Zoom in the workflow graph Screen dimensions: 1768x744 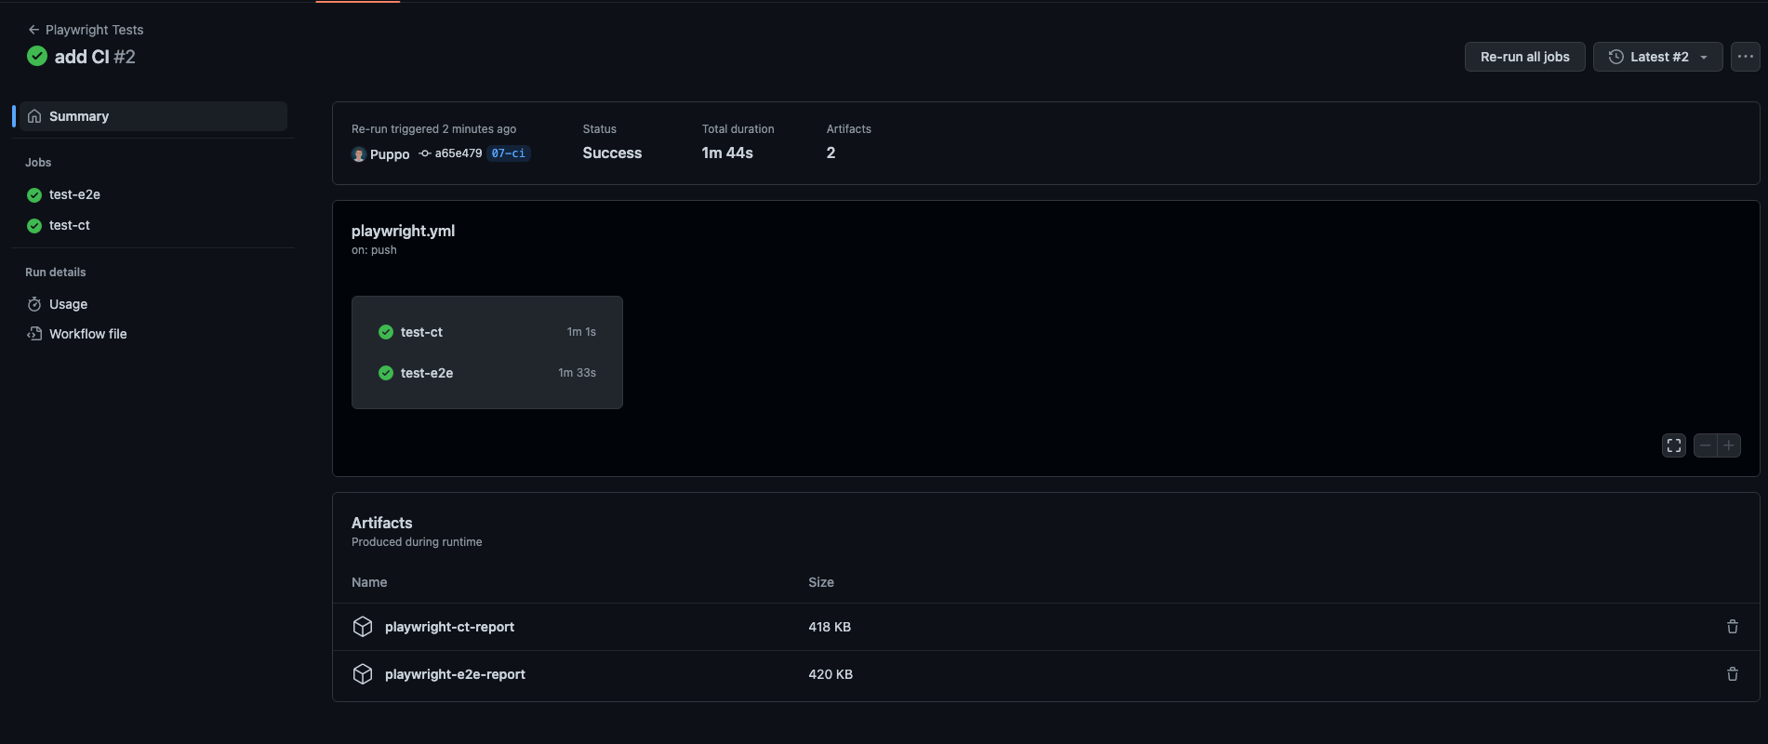(x=1729, y=445)
